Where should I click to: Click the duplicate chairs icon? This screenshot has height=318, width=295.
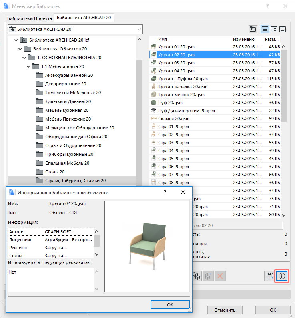click(x=196, y=276)
